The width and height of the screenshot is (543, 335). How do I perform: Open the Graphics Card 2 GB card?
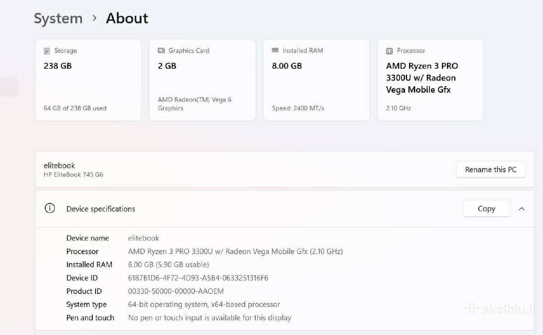click(202, 80)
